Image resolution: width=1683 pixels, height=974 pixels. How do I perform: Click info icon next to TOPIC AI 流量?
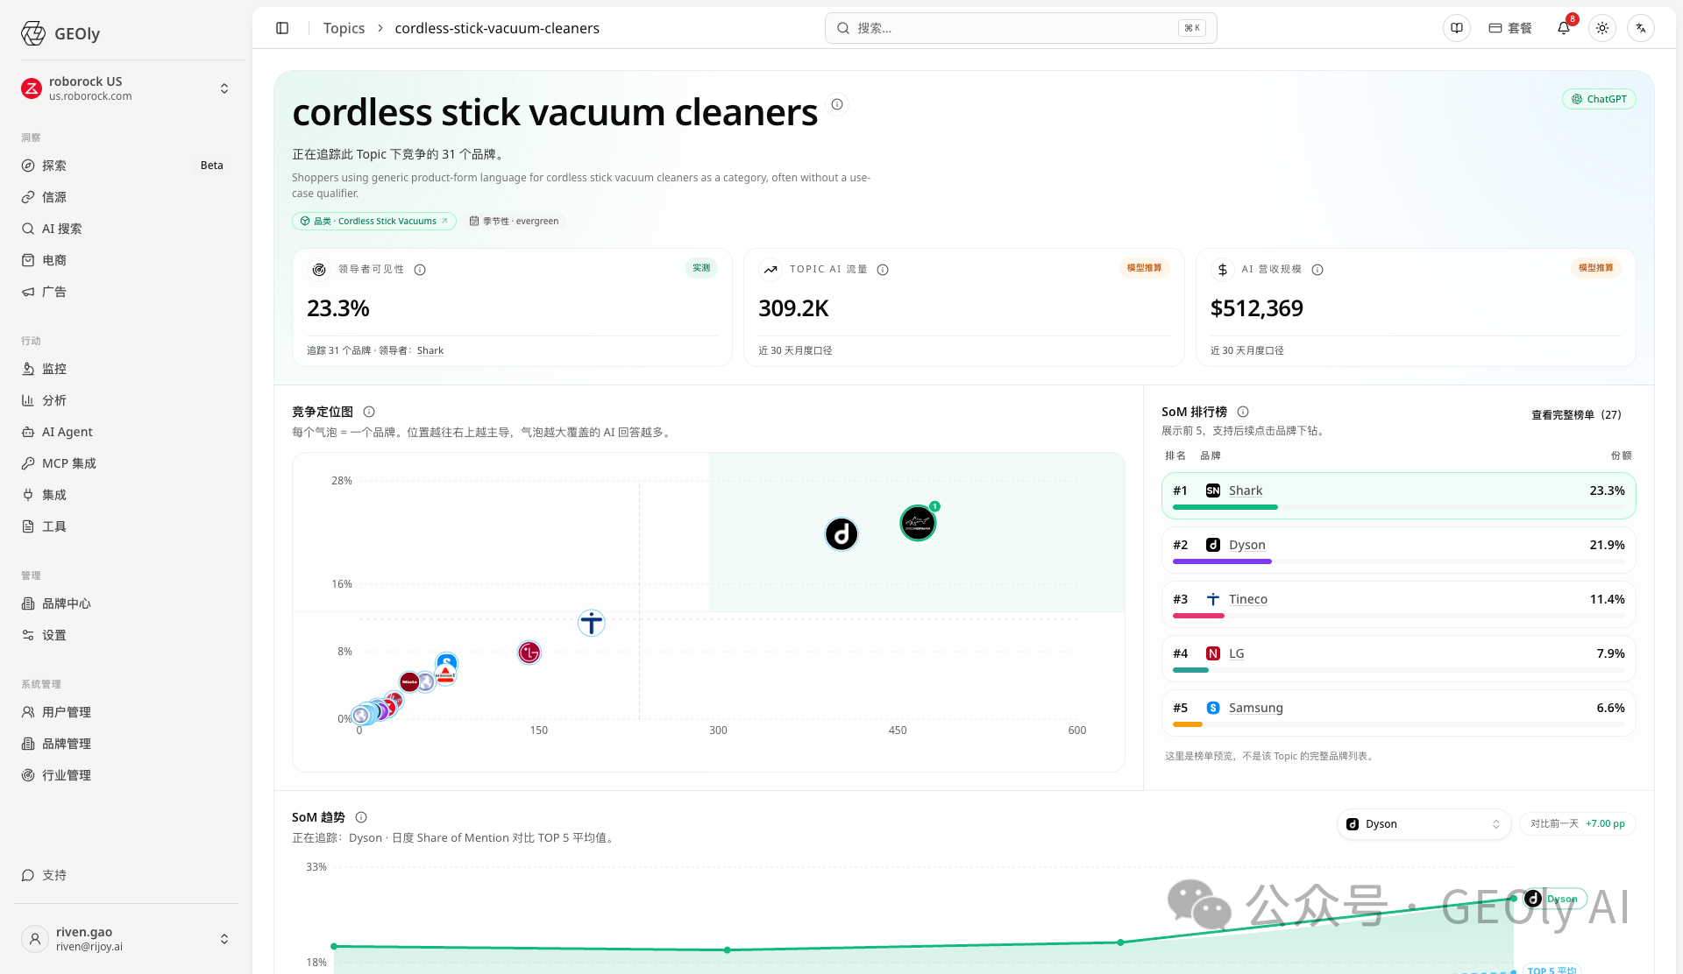[883, 270]
